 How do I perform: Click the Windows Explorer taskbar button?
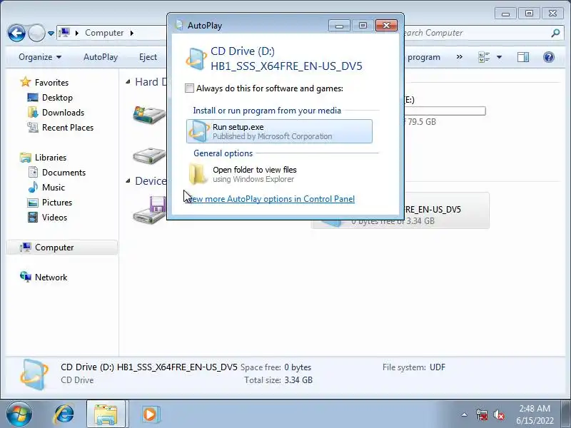[x=106, y=414]
